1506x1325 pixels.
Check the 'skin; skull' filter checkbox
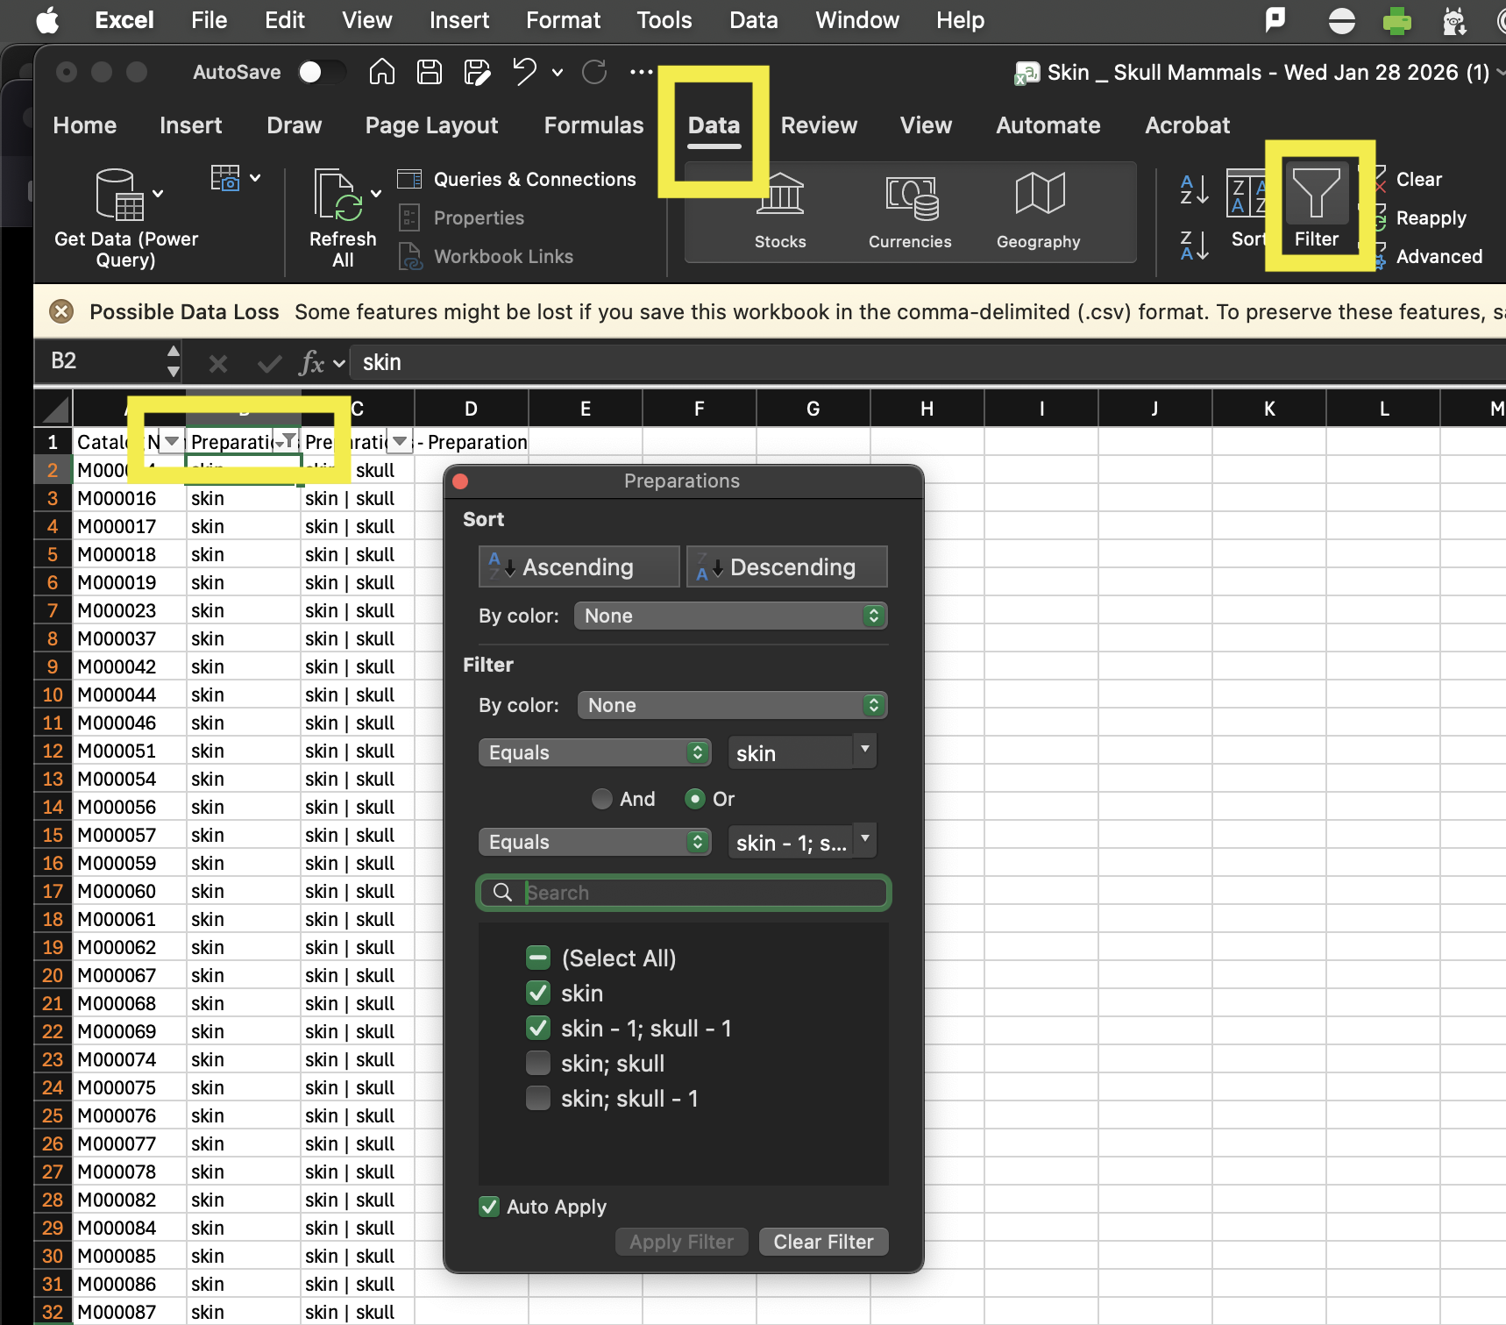coord(538,1064)
